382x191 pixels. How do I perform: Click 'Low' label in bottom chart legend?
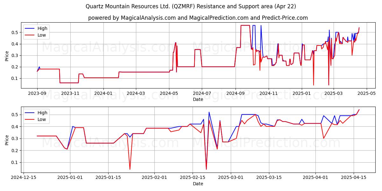coord(42,119)
